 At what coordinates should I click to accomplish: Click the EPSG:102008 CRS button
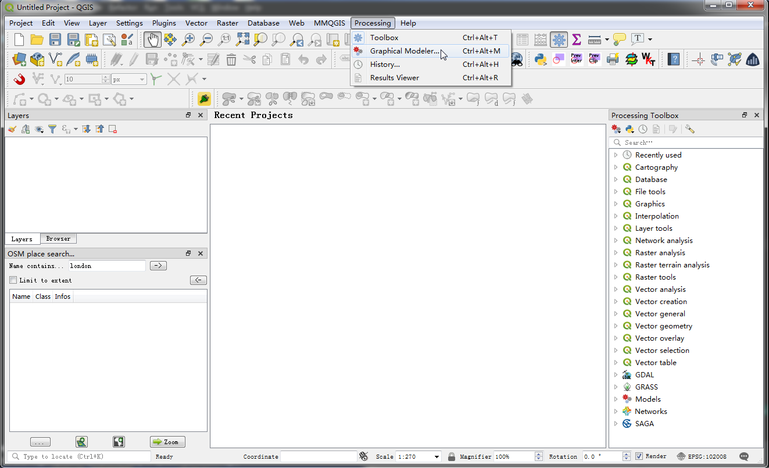tap(702, 456)
